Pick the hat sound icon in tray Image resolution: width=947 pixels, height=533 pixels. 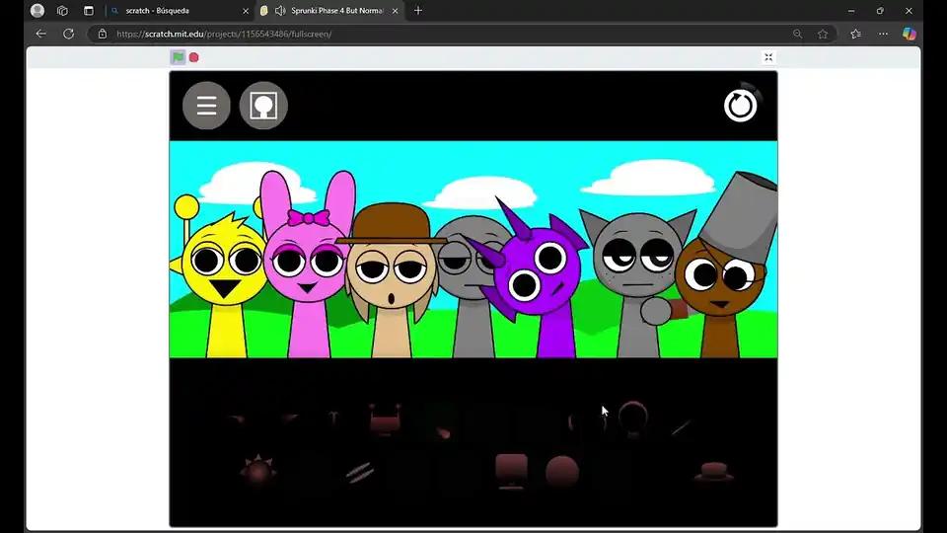pos(714,472)
